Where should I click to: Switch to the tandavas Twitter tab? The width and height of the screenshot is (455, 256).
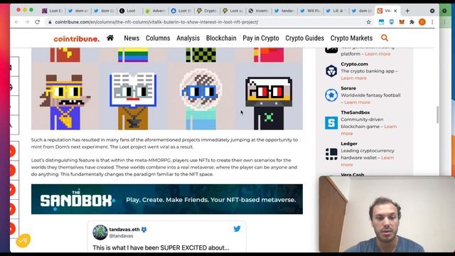[x=284, y=11]
